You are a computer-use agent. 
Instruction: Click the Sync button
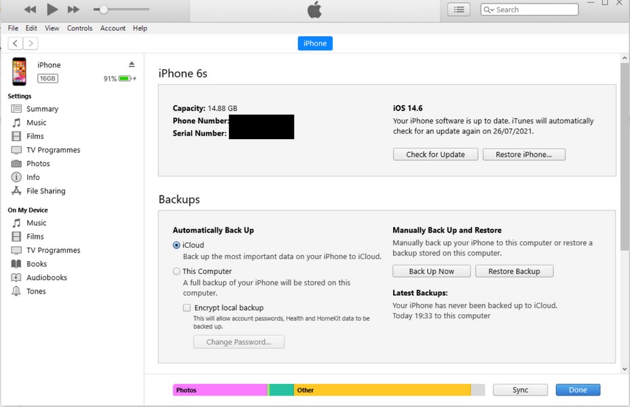click(520, 390)
